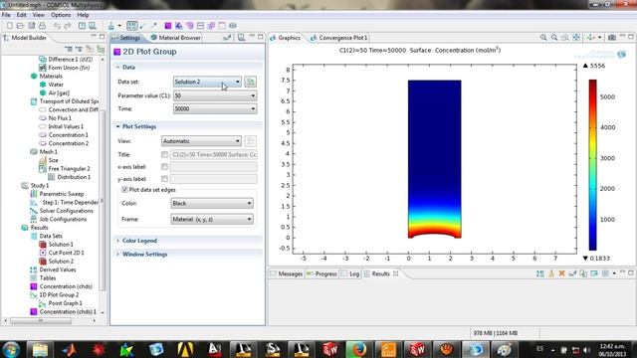Open the Options menu
637x358 pixels.
click(61, 15)
